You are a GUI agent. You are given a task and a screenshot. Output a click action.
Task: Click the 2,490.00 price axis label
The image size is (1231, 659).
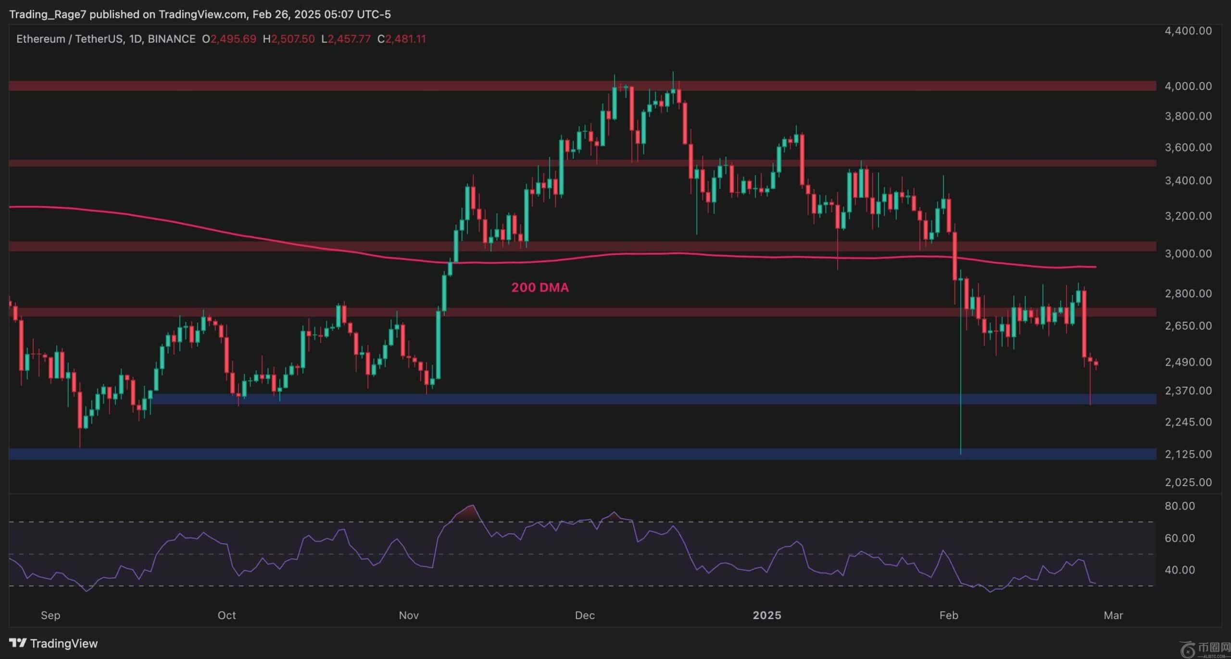(x=1188, y=362)
